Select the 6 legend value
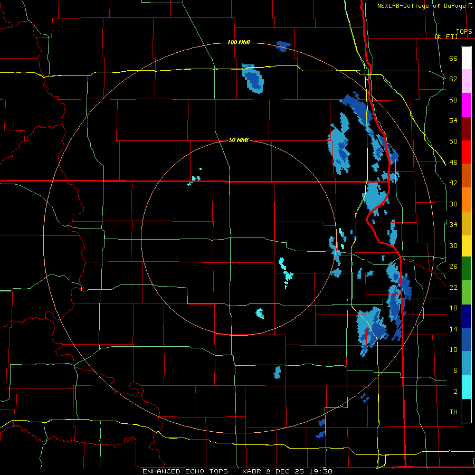 pyautogui.click(x=455, y=370)
